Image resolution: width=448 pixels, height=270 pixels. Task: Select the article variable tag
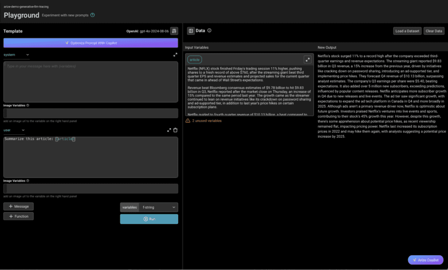pos(195,60)
